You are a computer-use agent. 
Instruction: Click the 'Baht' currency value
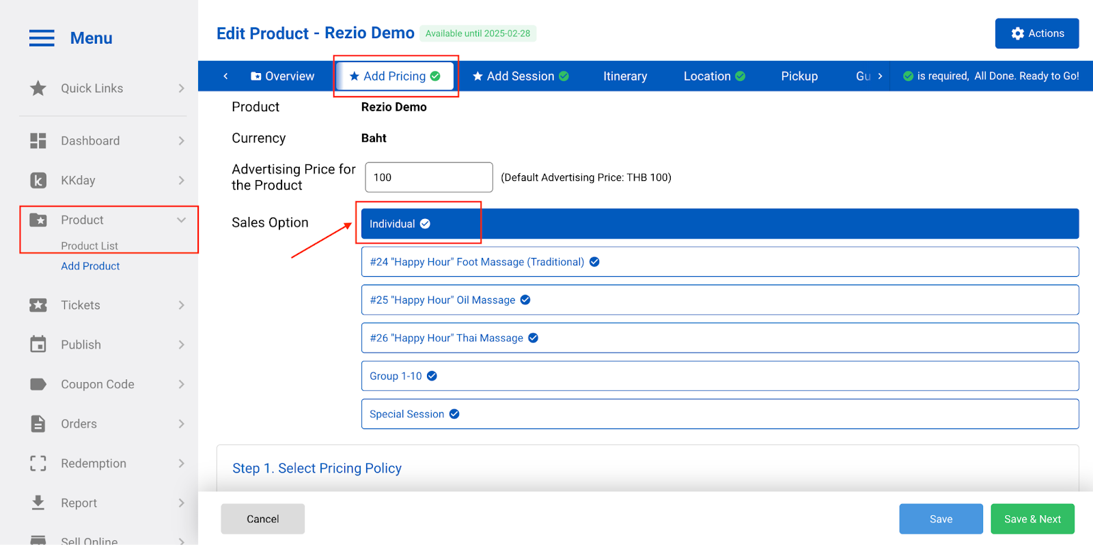pyautogui.click(x=374, y=138)
